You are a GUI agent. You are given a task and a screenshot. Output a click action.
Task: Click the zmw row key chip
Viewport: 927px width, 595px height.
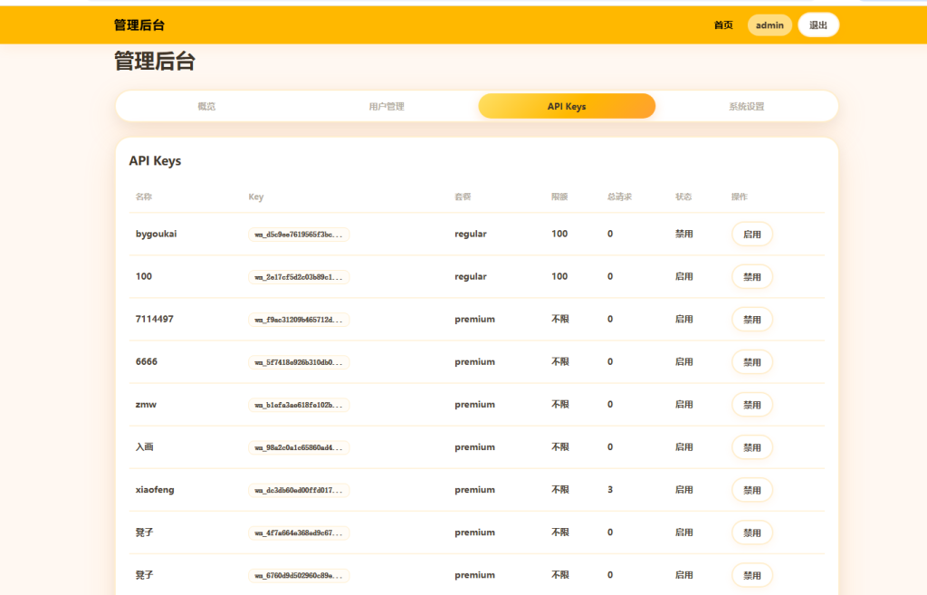coord(299,405)
